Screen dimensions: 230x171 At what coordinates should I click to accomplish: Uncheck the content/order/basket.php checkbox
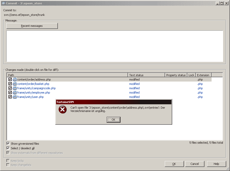tap(10, 84)
